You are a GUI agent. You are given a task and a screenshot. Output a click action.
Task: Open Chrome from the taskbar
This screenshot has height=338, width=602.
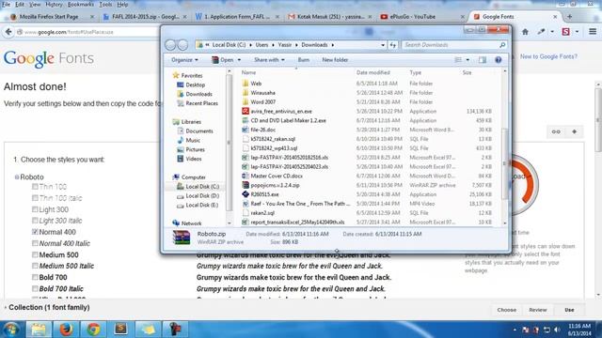tap(93, 330)
